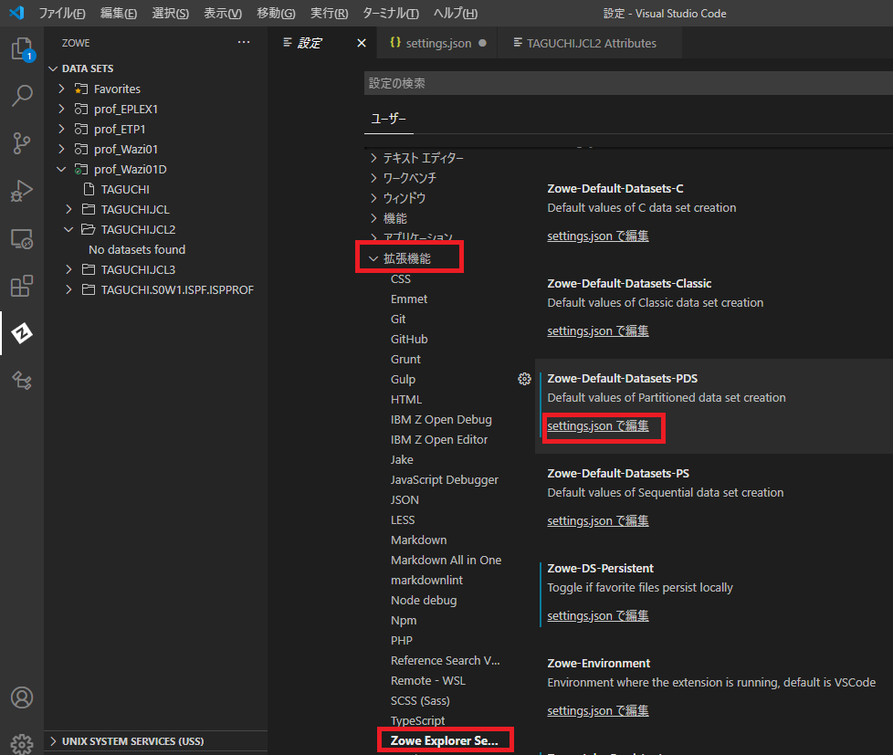
Task: Open the ターミナル menu
Action: [x=391, y=13]
